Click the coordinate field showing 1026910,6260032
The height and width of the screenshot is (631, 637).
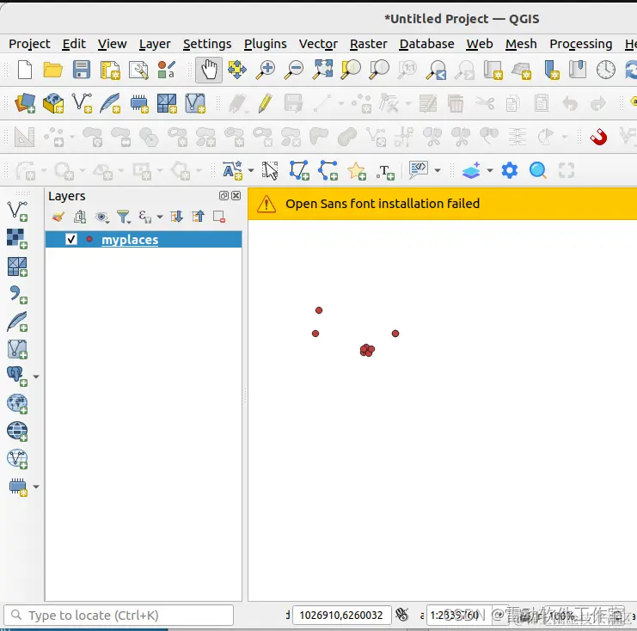click(x=341, y=616)
